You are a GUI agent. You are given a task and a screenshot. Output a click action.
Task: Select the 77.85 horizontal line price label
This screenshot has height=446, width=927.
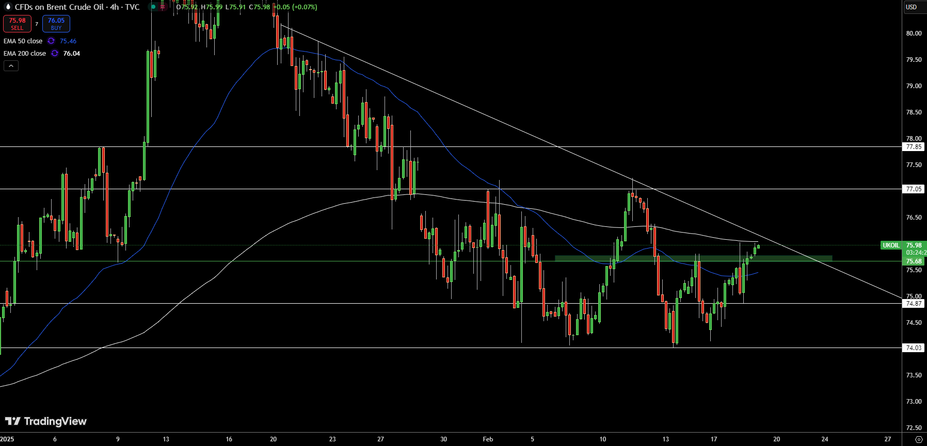[914, 147]
